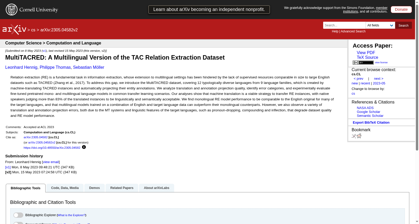Viewport: 419px width, 224px height.
Task: Click the Donate button
Action: point(401,9)
